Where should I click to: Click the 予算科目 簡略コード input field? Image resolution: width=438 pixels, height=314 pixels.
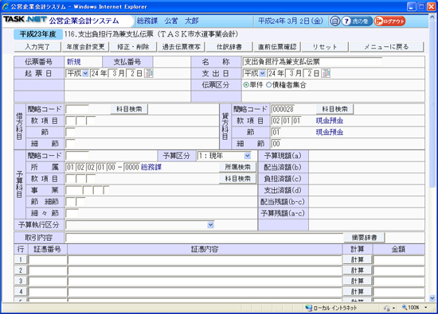click(77, 156)
